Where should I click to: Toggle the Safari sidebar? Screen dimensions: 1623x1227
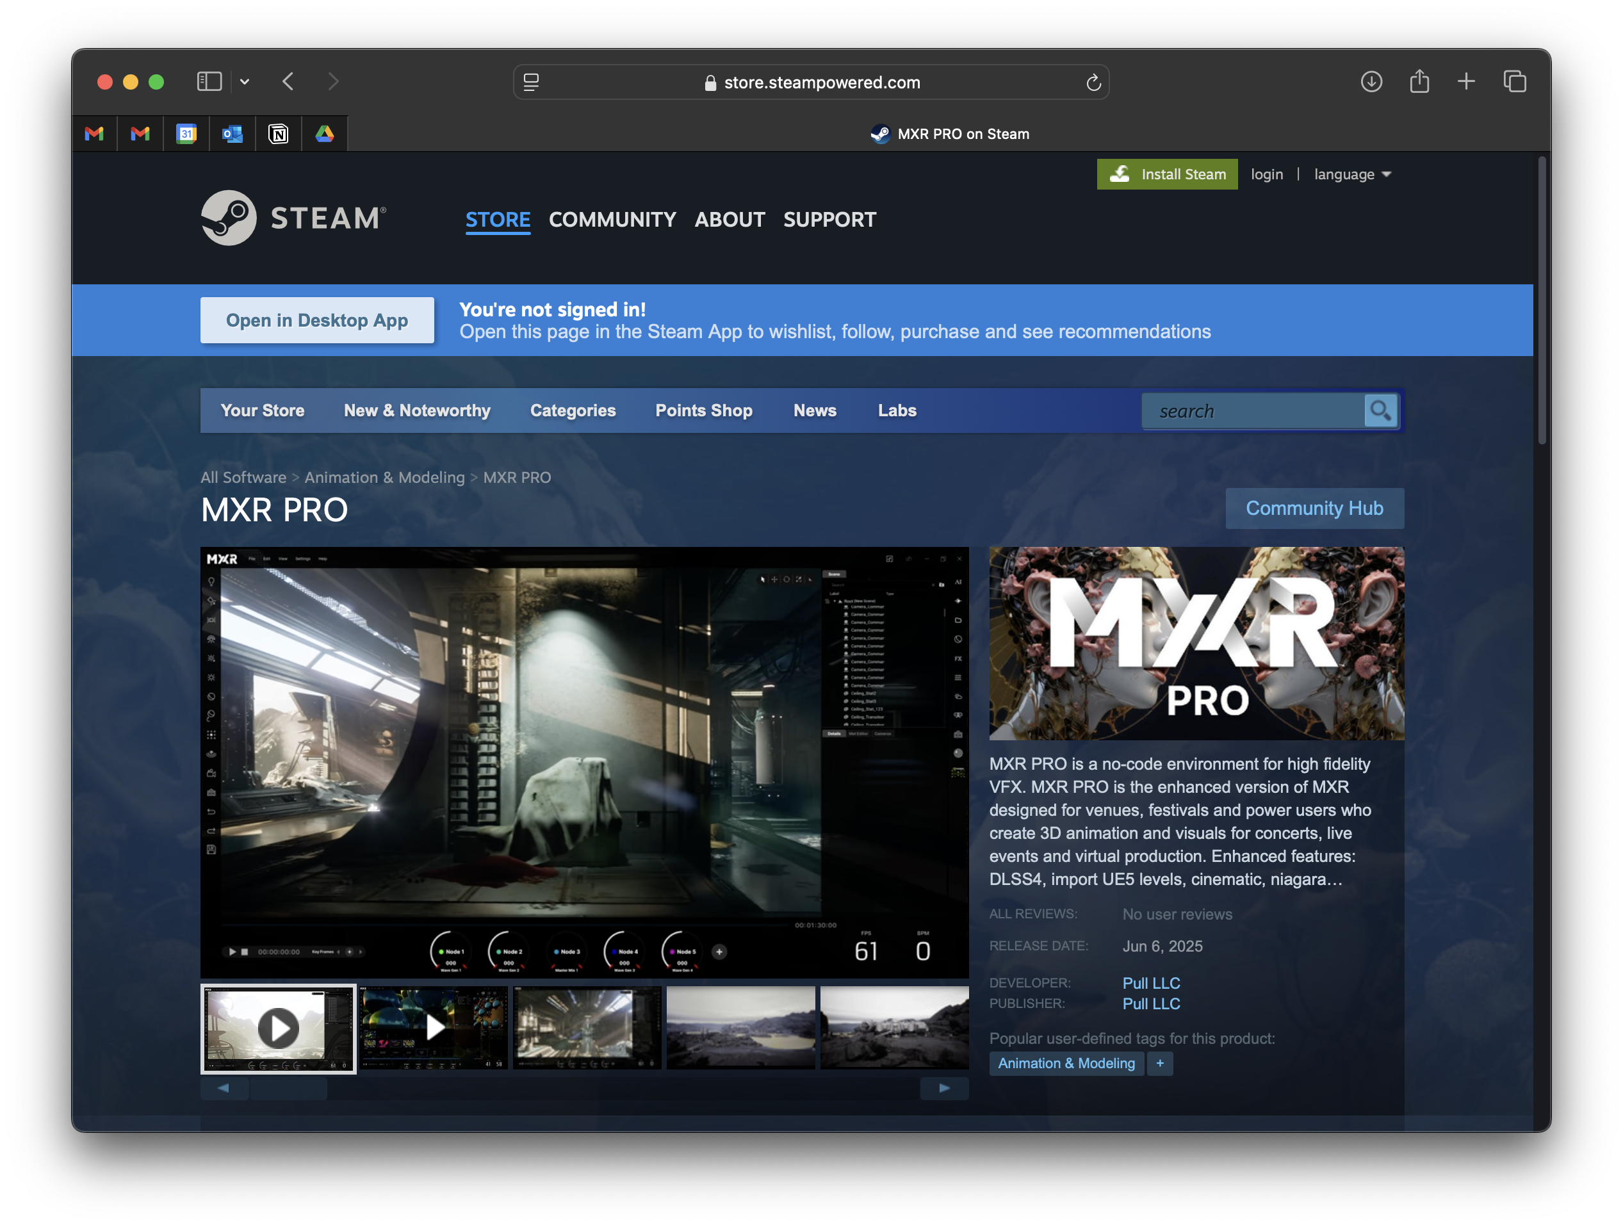[209, 81]
